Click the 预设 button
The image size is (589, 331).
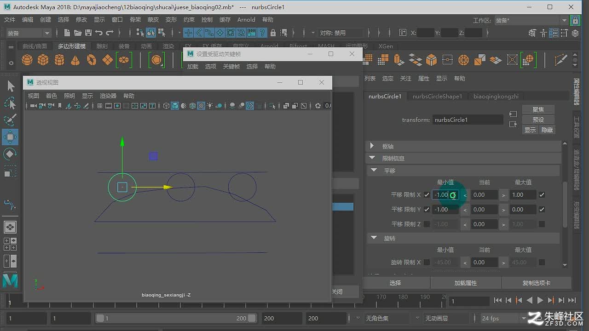pyautogui.click(x=538, y=120)
